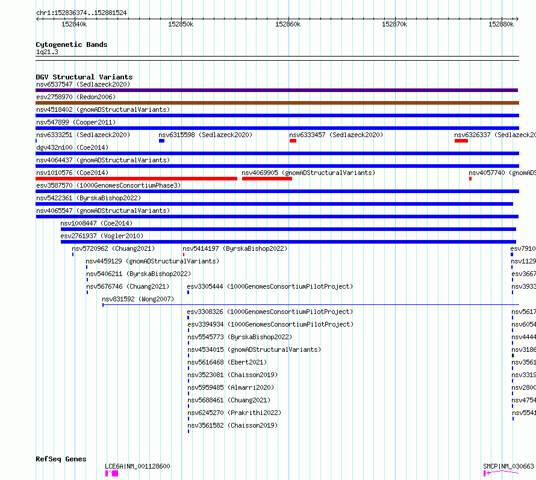Click the RefSeq Genes track title
This screenshot has height=480, width=536.
(61, 459)
